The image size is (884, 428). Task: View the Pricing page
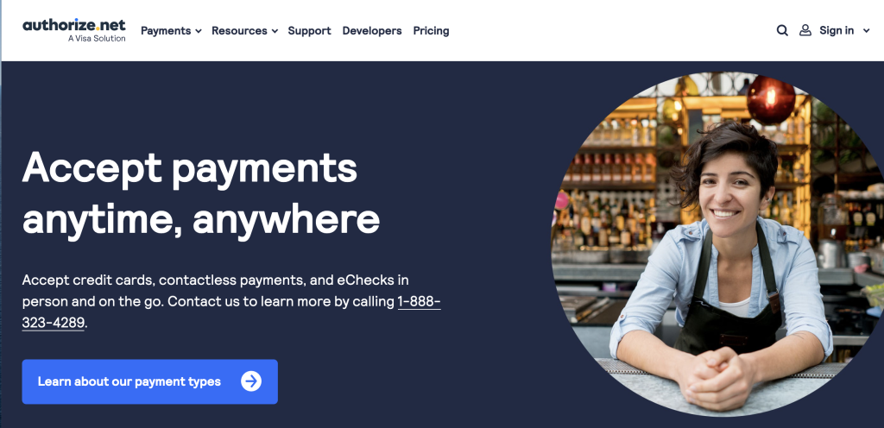pos(432,31)
